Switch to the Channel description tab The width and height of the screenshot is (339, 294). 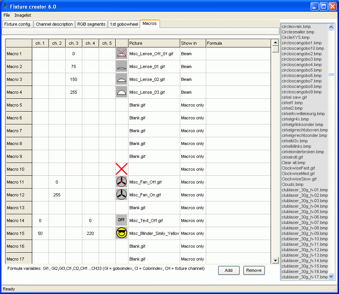pos(54,24)
